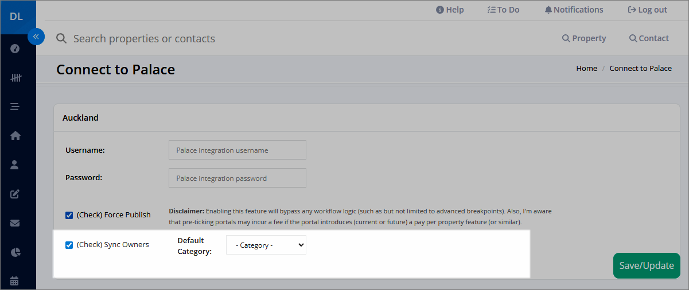Open the person icon in the sidebar
The height and width of the screenshot is (290, 689).
pyautogui.click(x=15, y=165)
